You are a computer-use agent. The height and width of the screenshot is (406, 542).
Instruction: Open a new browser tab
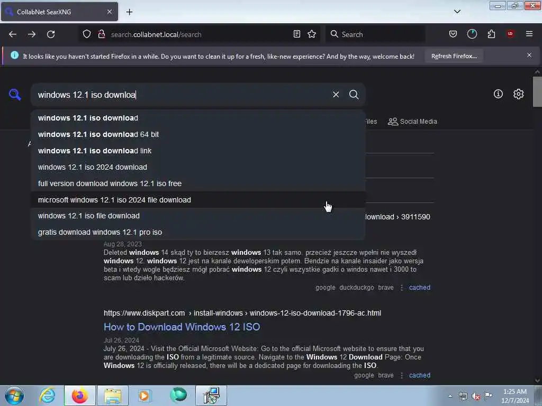[x=129, y=12]
